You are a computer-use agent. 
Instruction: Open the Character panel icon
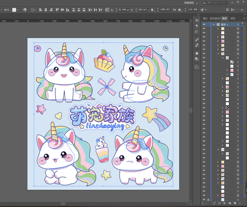pyautogui.click(x=197, y=20)
